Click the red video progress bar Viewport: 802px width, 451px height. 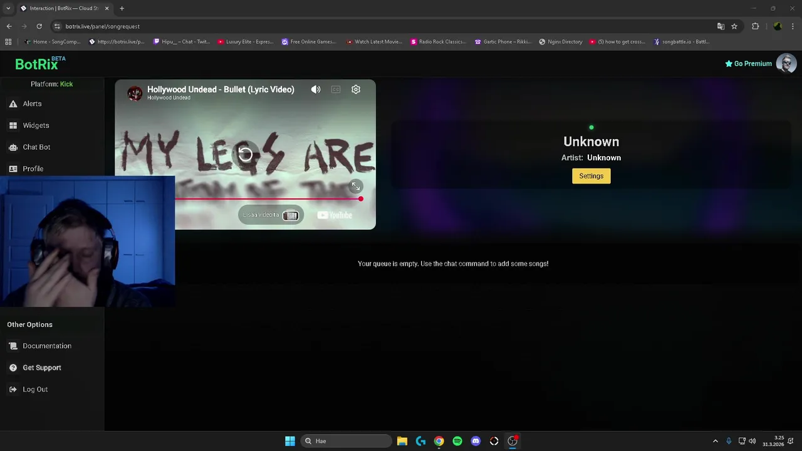(x=268, y=199)
